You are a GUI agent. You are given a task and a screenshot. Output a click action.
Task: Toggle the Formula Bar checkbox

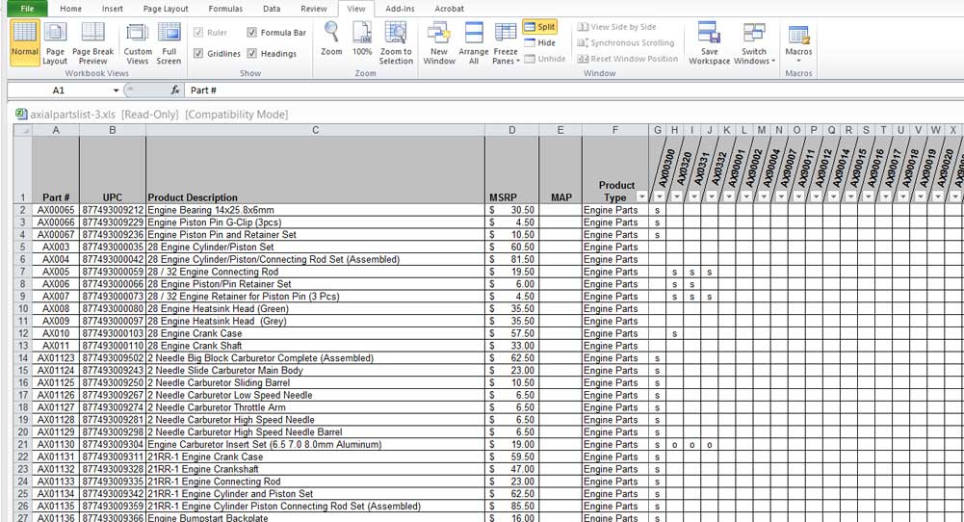click(x=251, y=33)
